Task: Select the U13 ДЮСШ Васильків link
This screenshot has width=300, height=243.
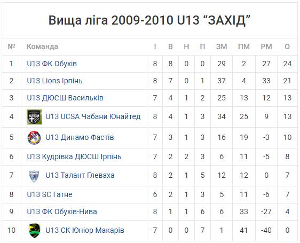Action: [65, 98]
